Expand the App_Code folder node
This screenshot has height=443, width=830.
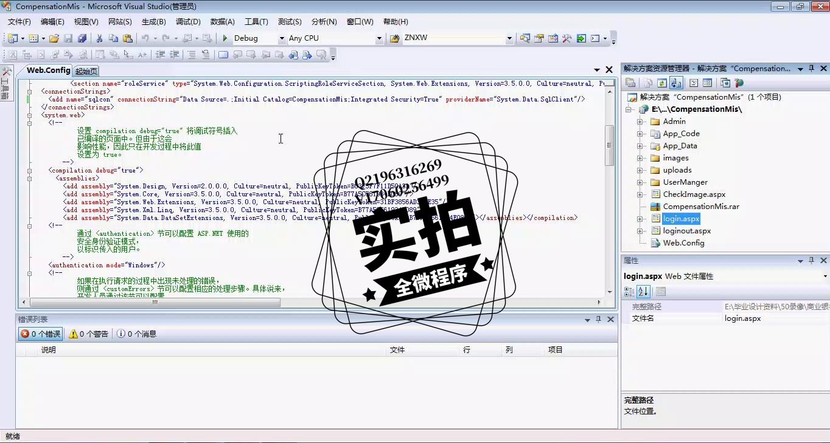640,134
